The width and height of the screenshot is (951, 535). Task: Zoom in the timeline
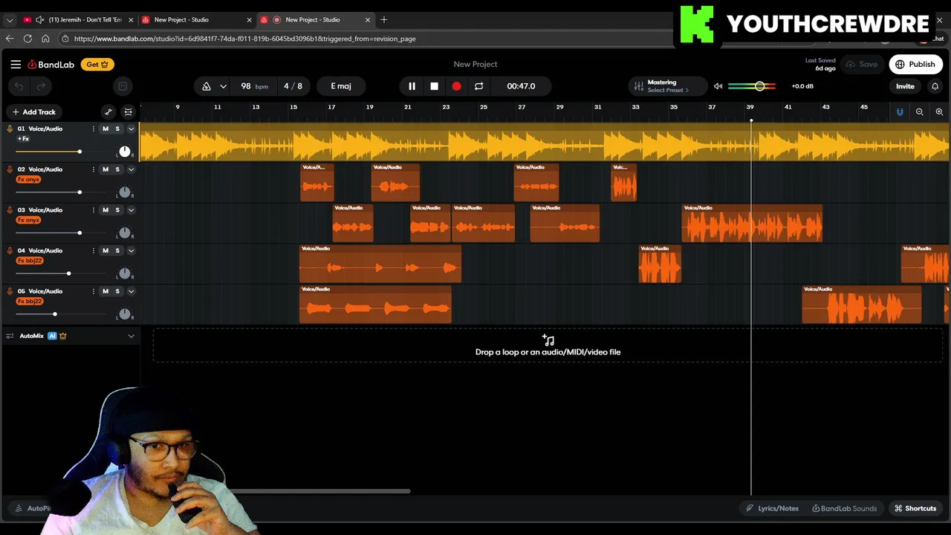[939, 112]
